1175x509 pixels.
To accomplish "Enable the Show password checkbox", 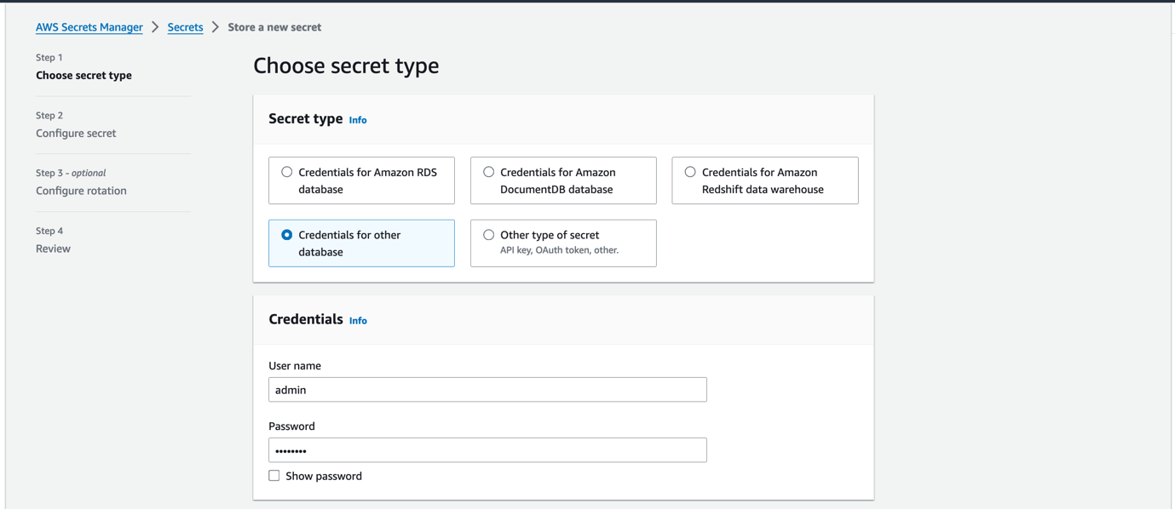I will tap(274, 475).
